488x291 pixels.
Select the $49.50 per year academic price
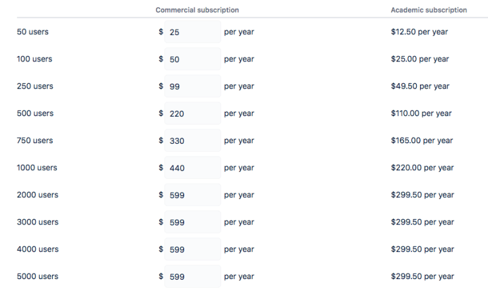pos(420,86)
